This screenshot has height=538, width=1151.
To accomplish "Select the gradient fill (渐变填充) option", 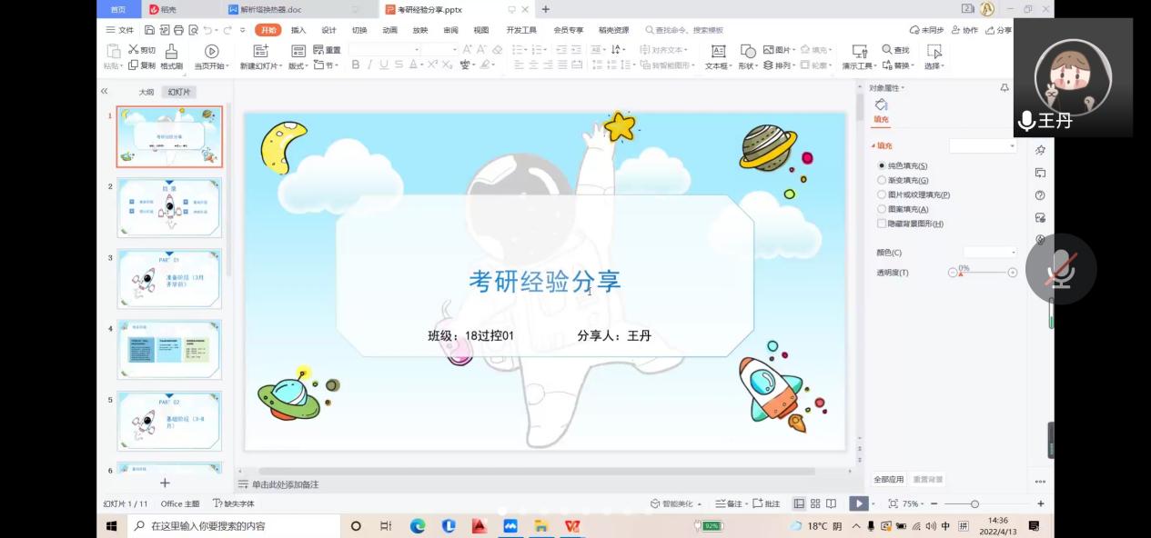I will point(882,180).
